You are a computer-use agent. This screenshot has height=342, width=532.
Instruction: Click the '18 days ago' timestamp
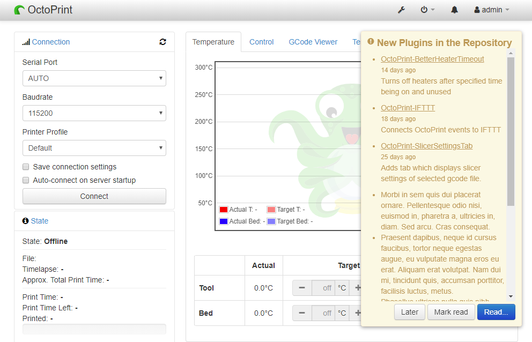(398, 119)
